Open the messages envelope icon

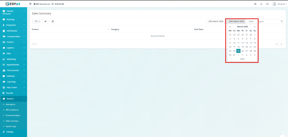click(x=267, y=4)
